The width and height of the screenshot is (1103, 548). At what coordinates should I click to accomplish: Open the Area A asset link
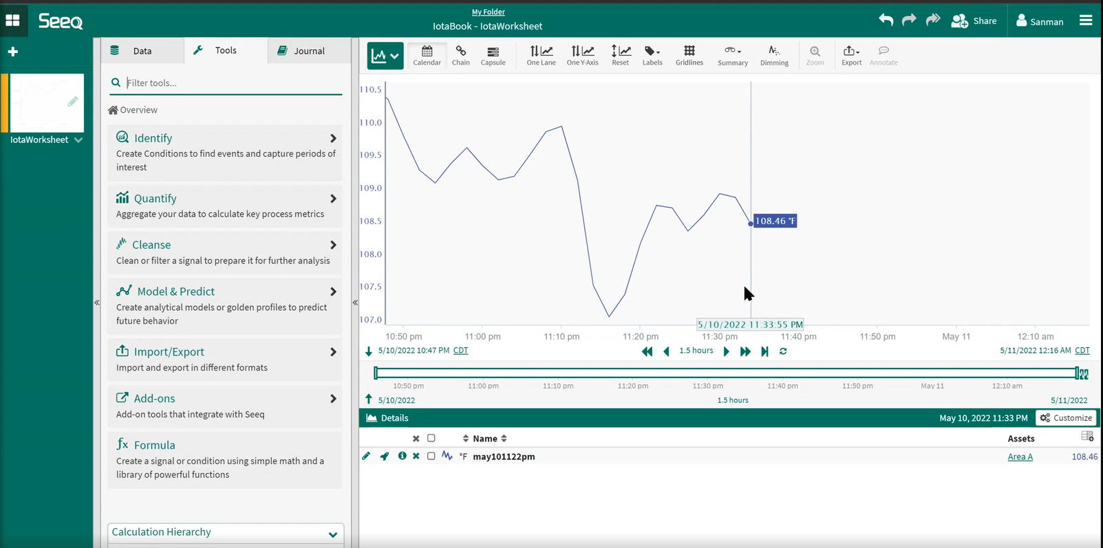tap(1020, 457)
